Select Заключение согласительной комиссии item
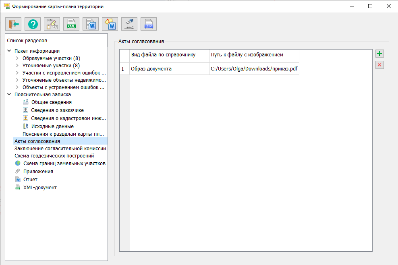 click(60, 149)
